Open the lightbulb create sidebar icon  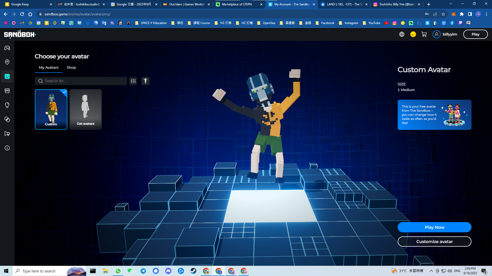click(x=7, y=105)
